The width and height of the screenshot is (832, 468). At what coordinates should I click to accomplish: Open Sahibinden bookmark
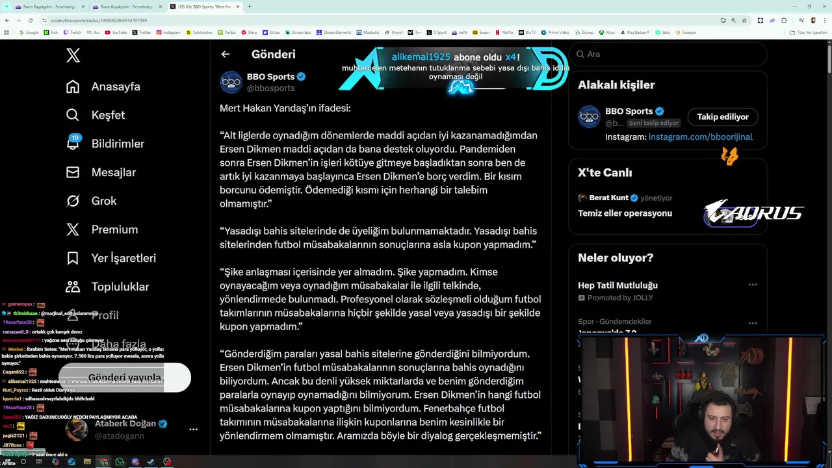(199, 32)
